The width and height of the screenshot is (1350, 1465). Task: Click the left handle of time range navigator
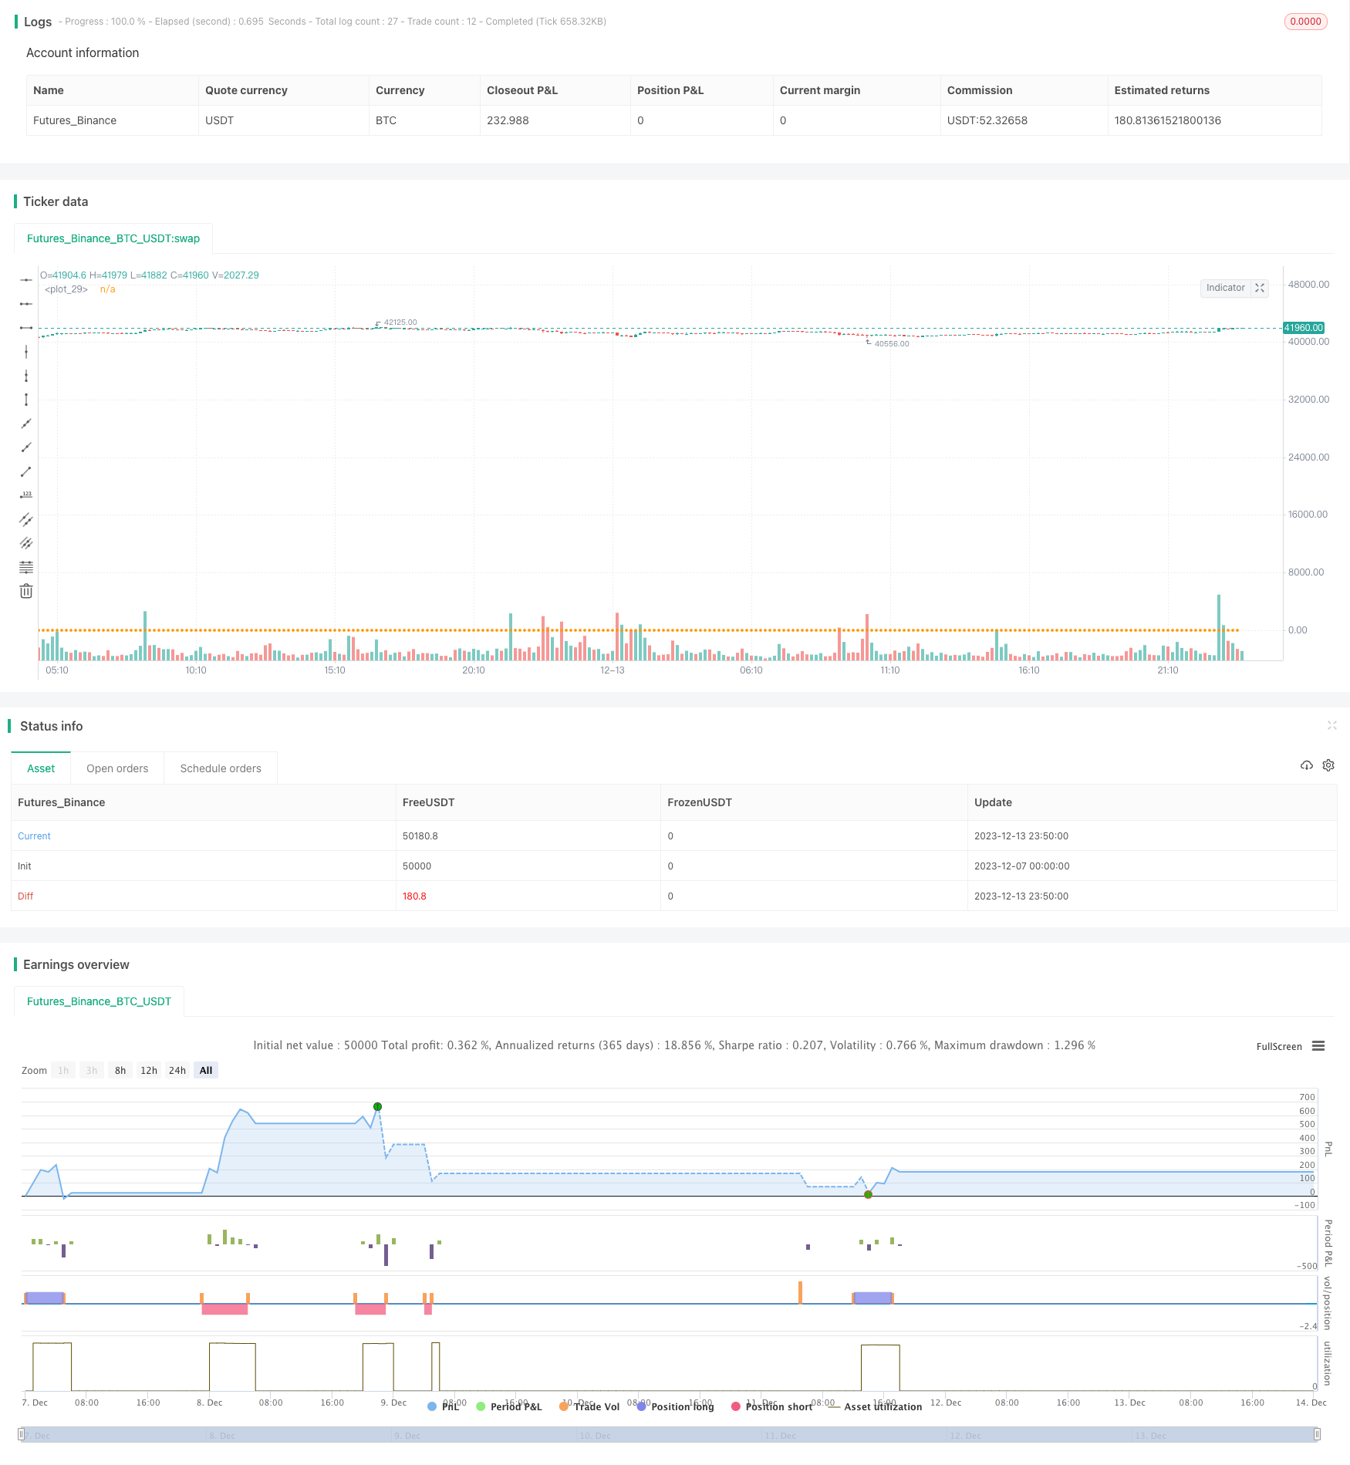pos(22,1434)
